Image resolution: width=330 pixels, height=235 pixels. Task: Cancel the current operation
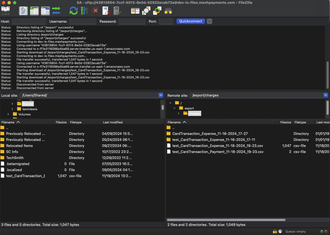[x=96, y=11]
